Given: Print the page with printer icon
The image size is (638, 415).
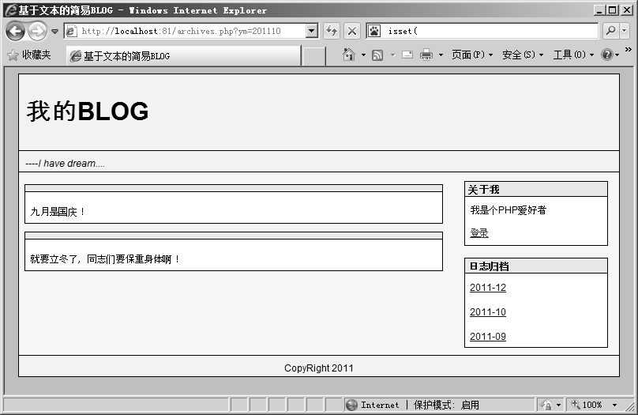Looking at the screenshot, I should point(426,55).
